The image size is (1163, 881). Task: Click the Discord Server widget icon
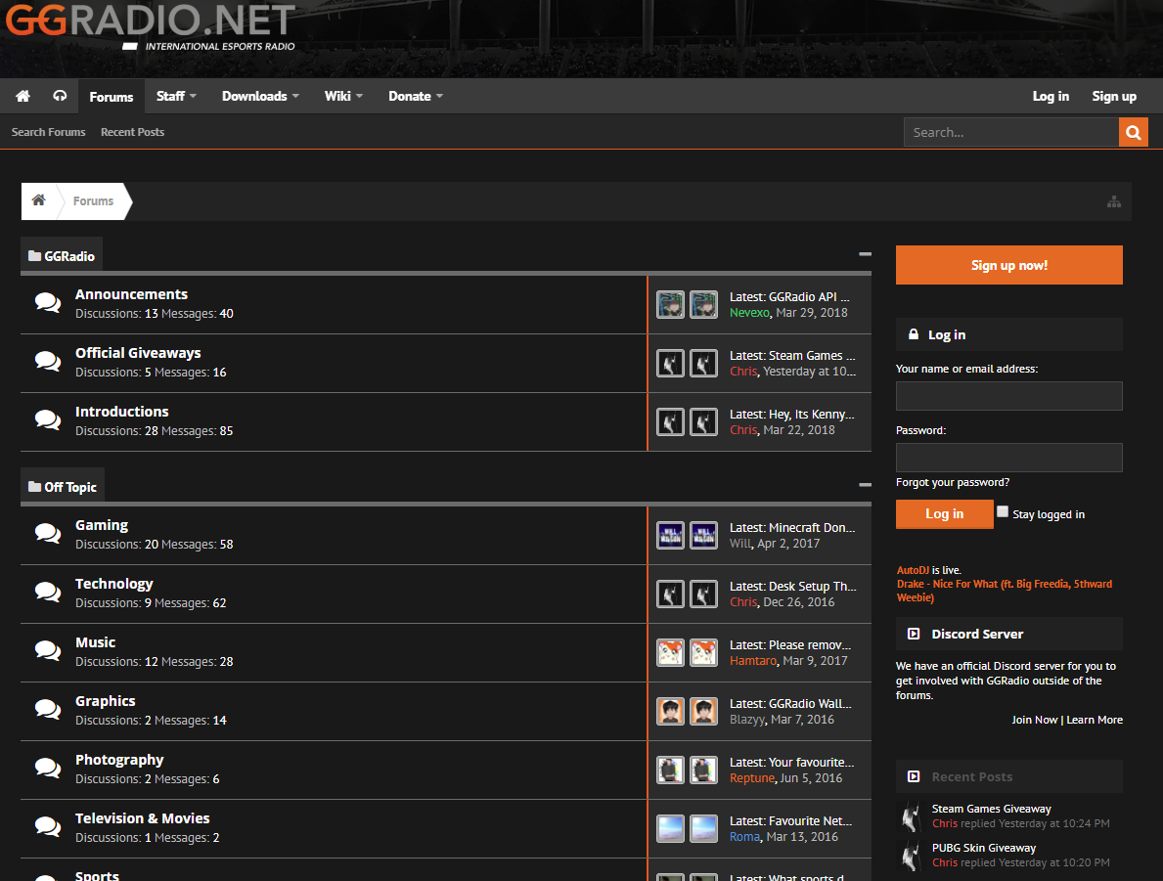pyautogui.click(x=914, y=634)
